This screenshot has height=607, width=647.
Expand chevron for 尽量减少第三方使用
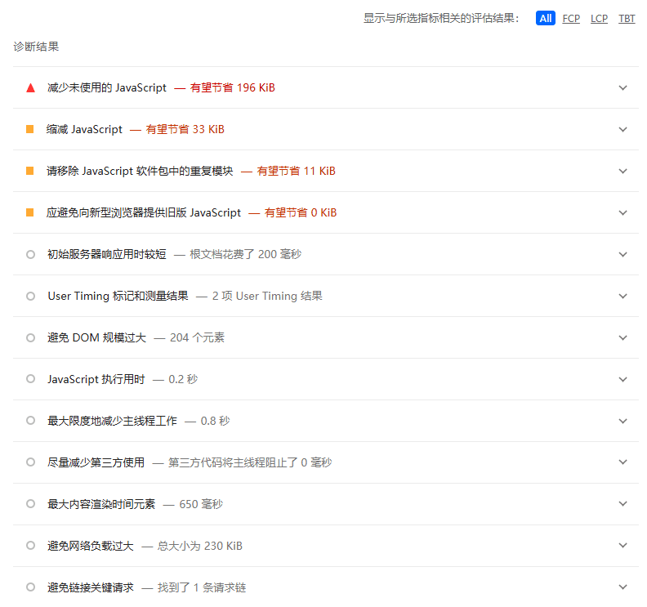[x=623, y=462]
